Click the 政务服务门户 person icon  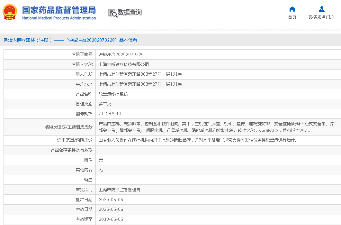pos(321,9)
